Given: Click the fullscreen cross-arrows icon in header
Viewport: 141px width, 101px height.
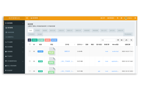Looking at the screenshot, I should click(x=121, y=18).
